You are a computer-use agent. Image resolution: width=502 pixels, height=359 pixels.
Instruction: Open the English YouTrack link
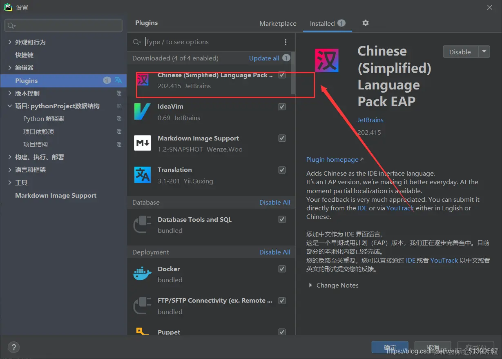point(400,208)
